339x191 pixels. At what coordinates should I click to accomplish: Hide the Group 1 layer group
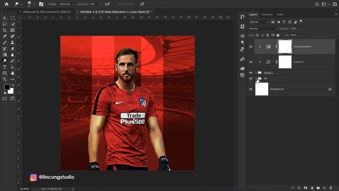(x=251, y=73)
